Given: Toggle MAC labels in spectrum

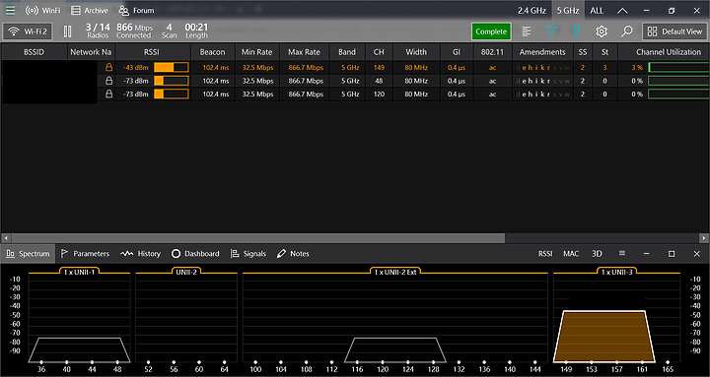Looking at the screenshot, I should (x=571, y=254).
